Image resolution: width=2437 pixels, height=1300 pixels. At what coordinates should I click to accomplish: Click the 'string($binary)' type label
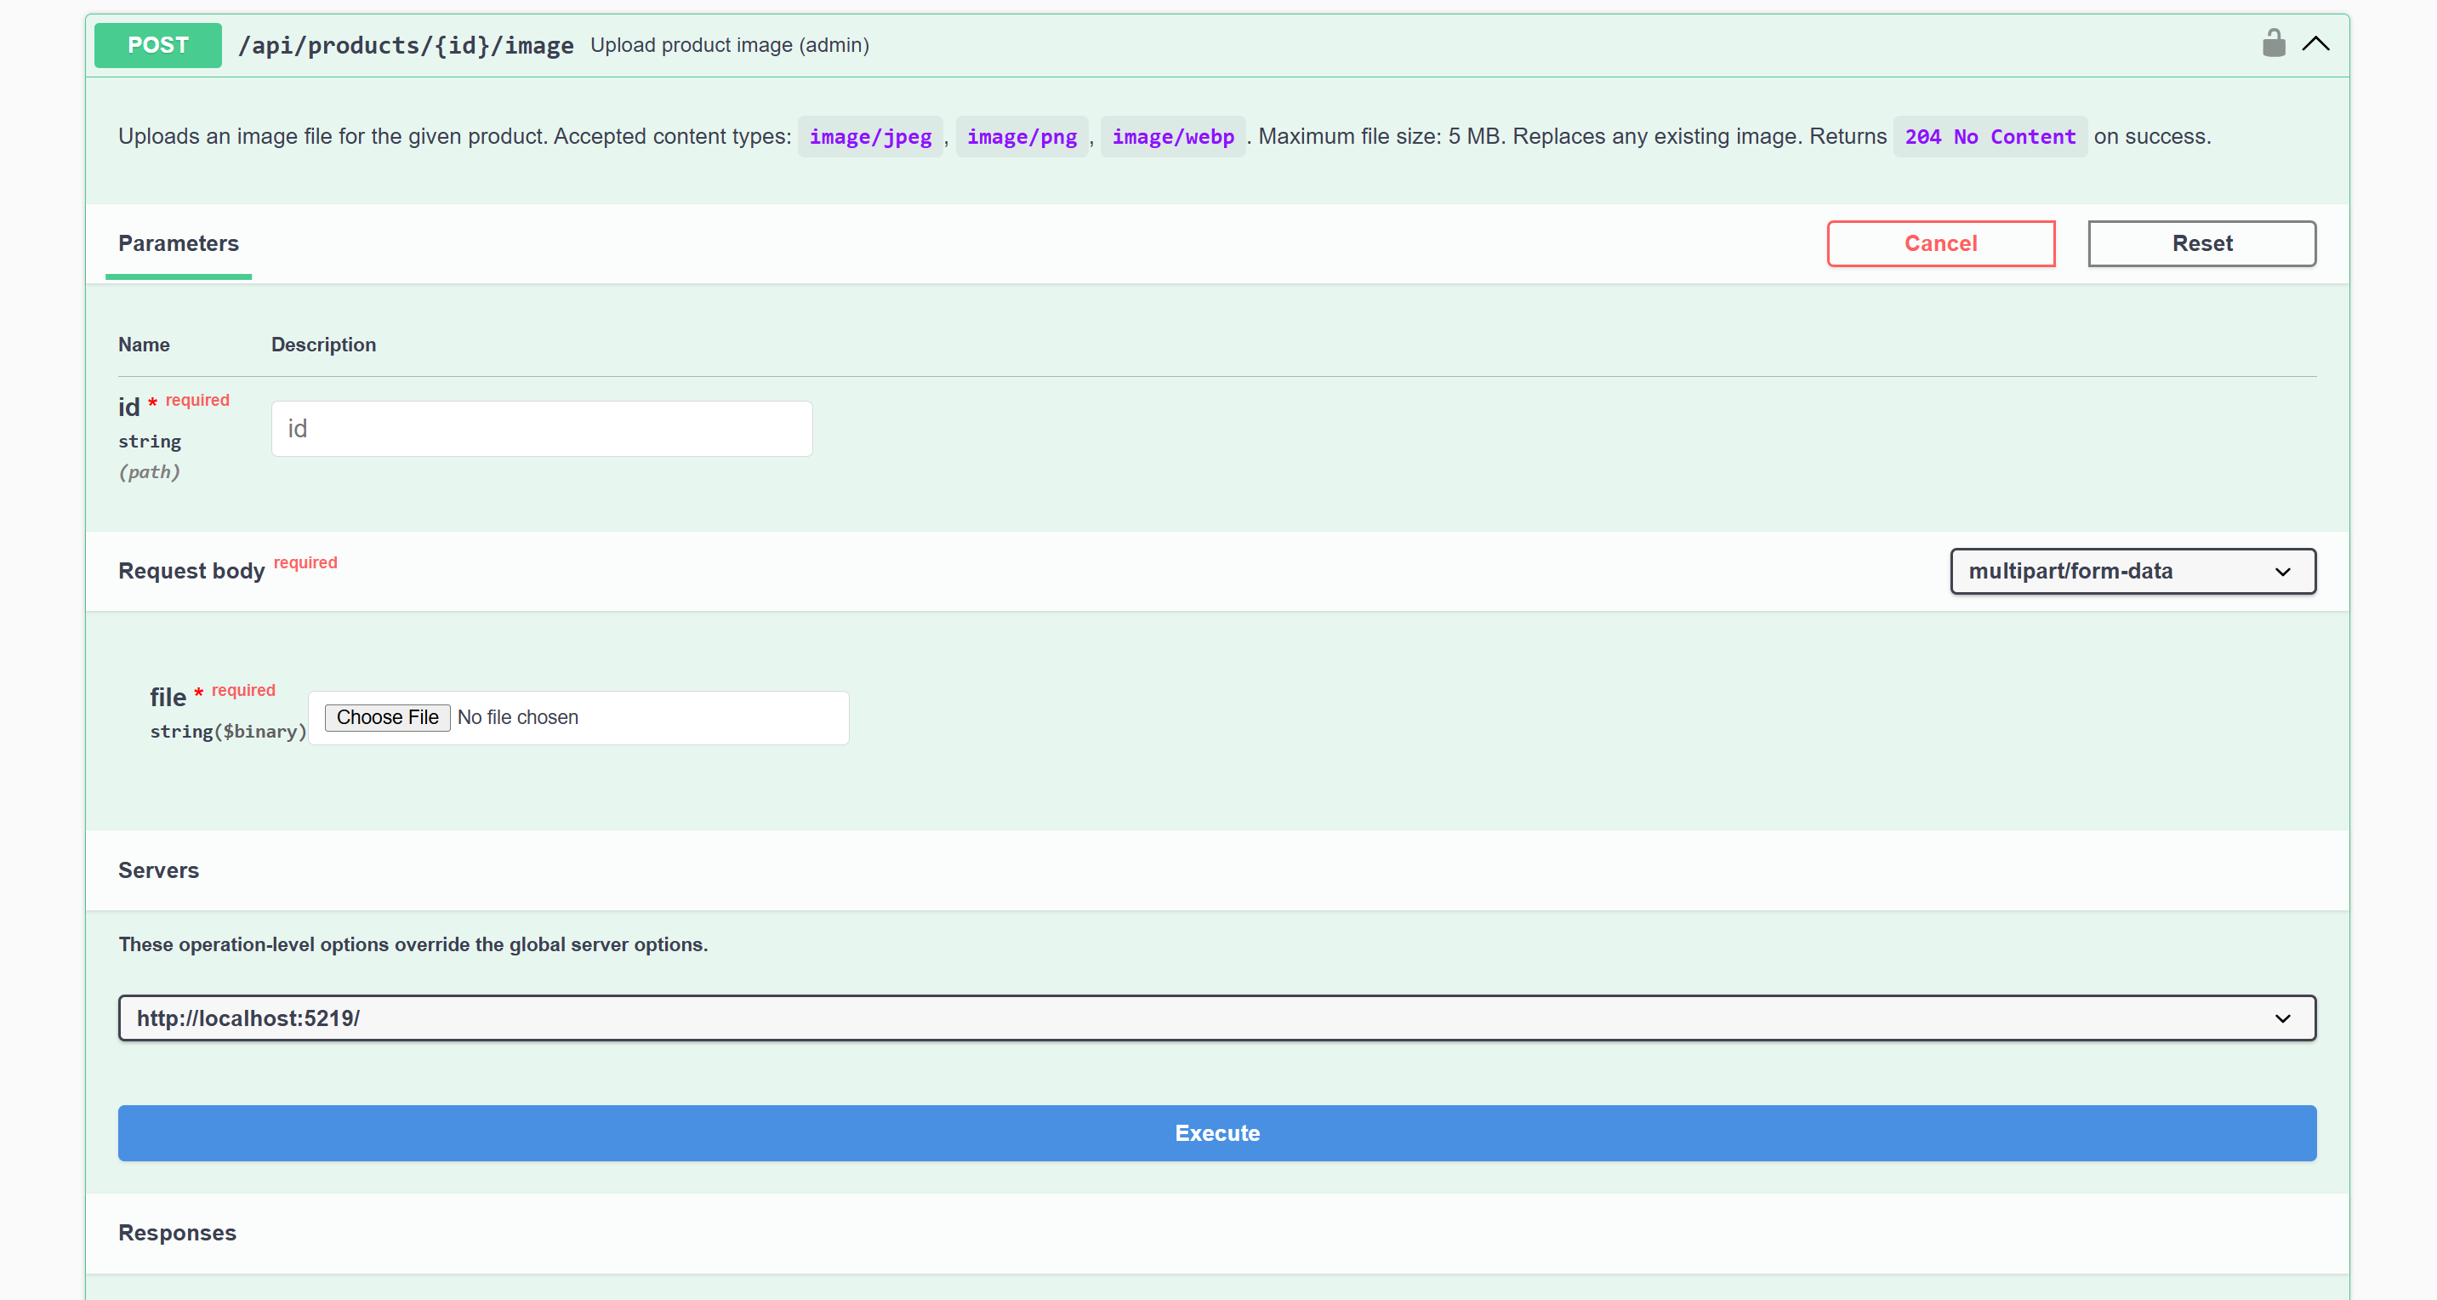[x=228, y=732]
